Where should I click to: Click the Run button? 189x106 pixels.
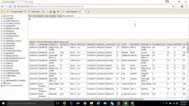point(30,16)
